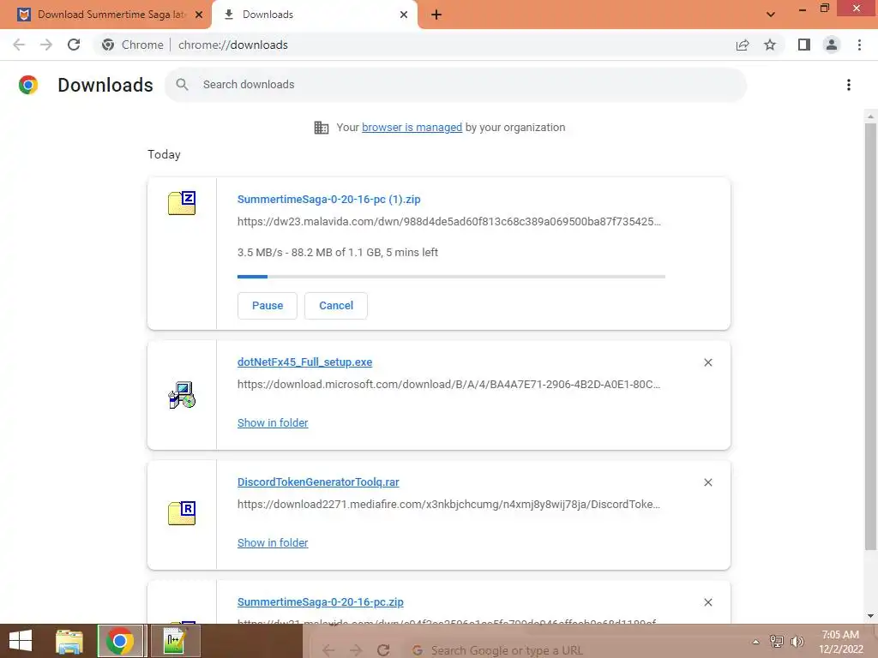Click the Search downloads field
Screen dimensions: 878x658
(x=456, y=85)
